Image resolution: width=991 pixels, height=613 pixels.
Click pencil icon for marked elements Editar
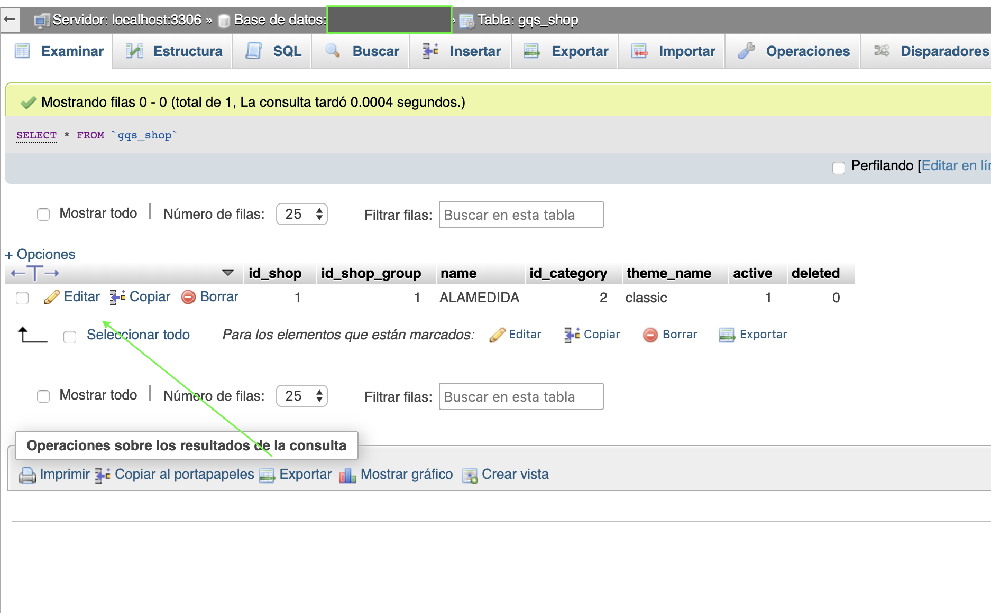[497, 335]
